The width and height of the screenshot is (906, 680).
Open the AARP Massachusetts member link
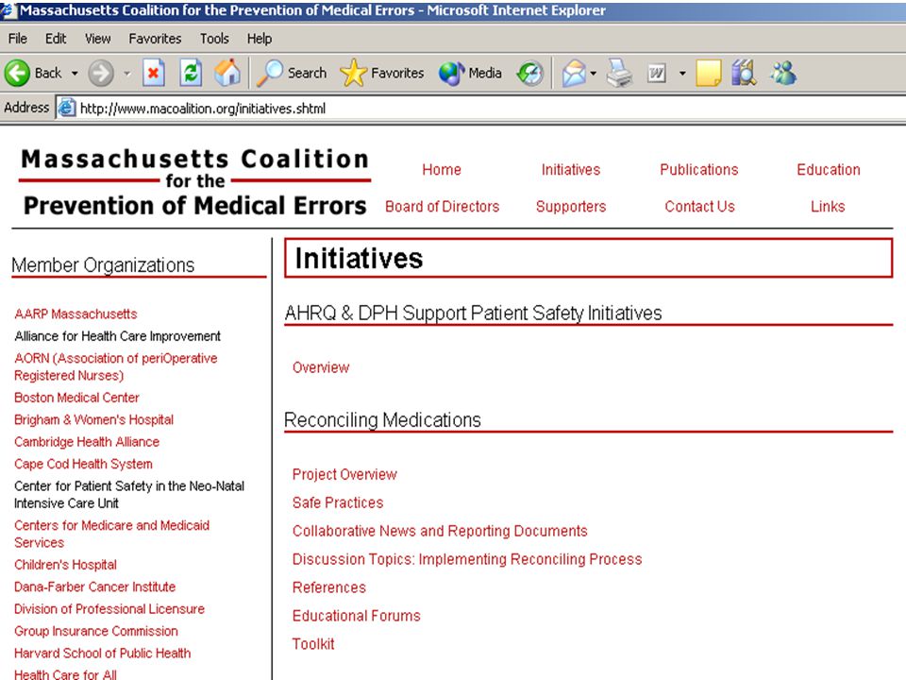[75, 314]
